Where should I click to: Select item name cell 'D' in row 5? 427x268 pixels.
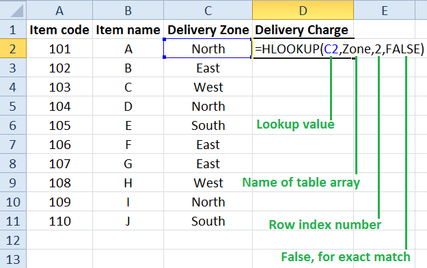pos(128,106)
